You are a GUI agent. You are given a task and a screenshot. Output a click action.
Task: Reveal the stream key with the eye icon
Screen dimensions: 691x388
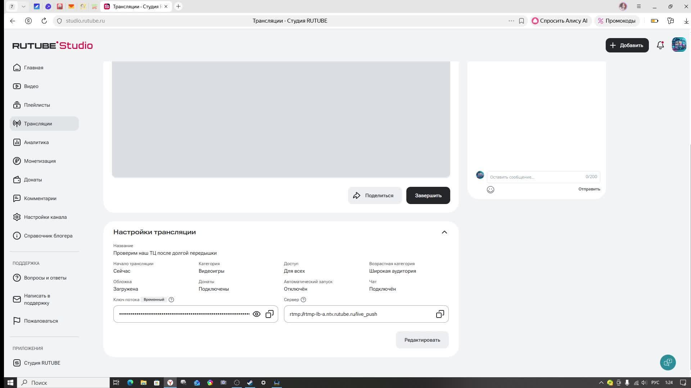pos(256,314)
